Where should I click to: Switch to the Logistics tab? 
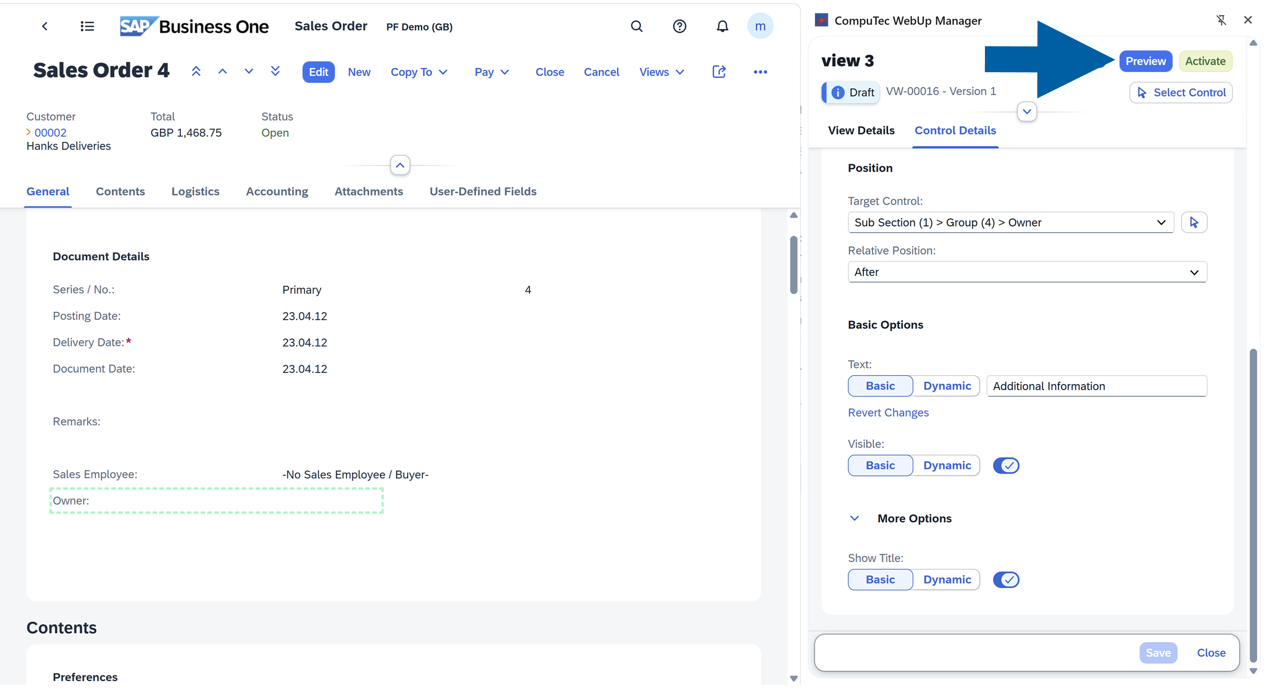195,192
